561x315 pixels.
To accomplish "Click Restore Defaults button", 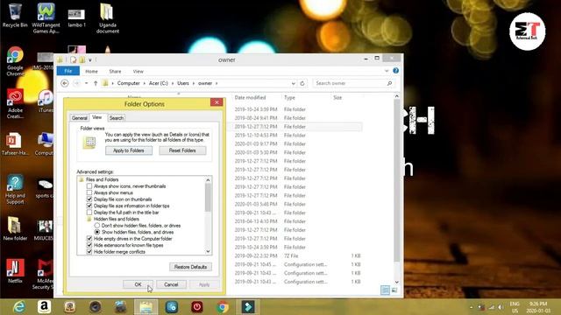I will (190, 267).
